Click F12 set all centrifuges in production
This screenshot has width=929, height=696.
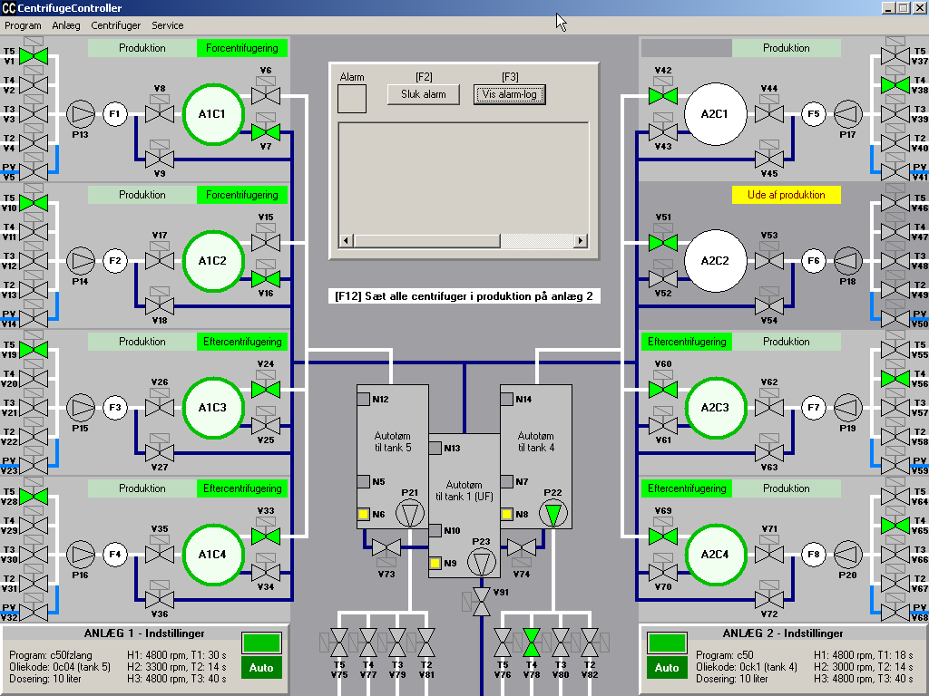tap(464, 296)
